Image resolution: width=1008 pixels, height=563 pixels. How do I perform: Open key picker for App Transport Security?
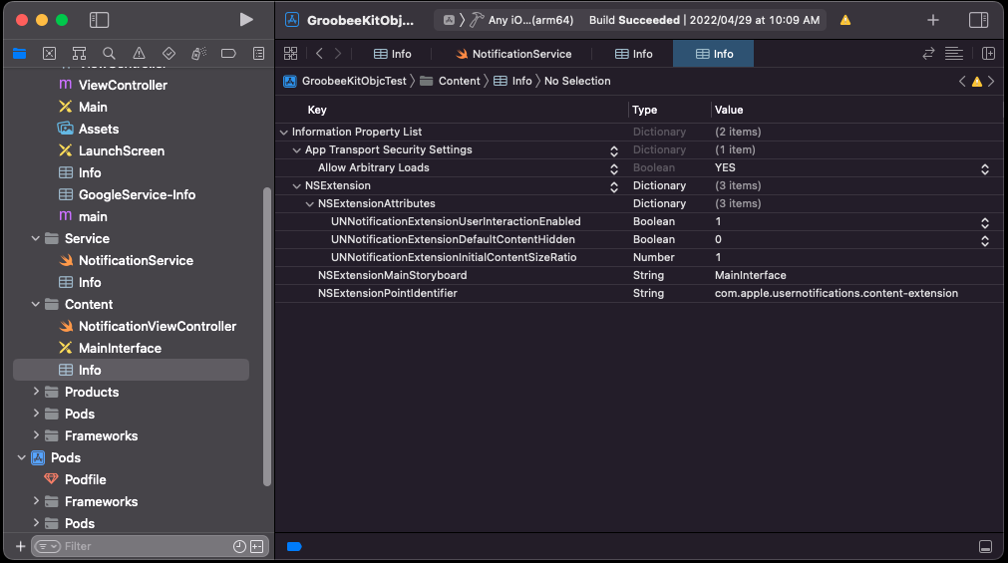tap(614, 150)
